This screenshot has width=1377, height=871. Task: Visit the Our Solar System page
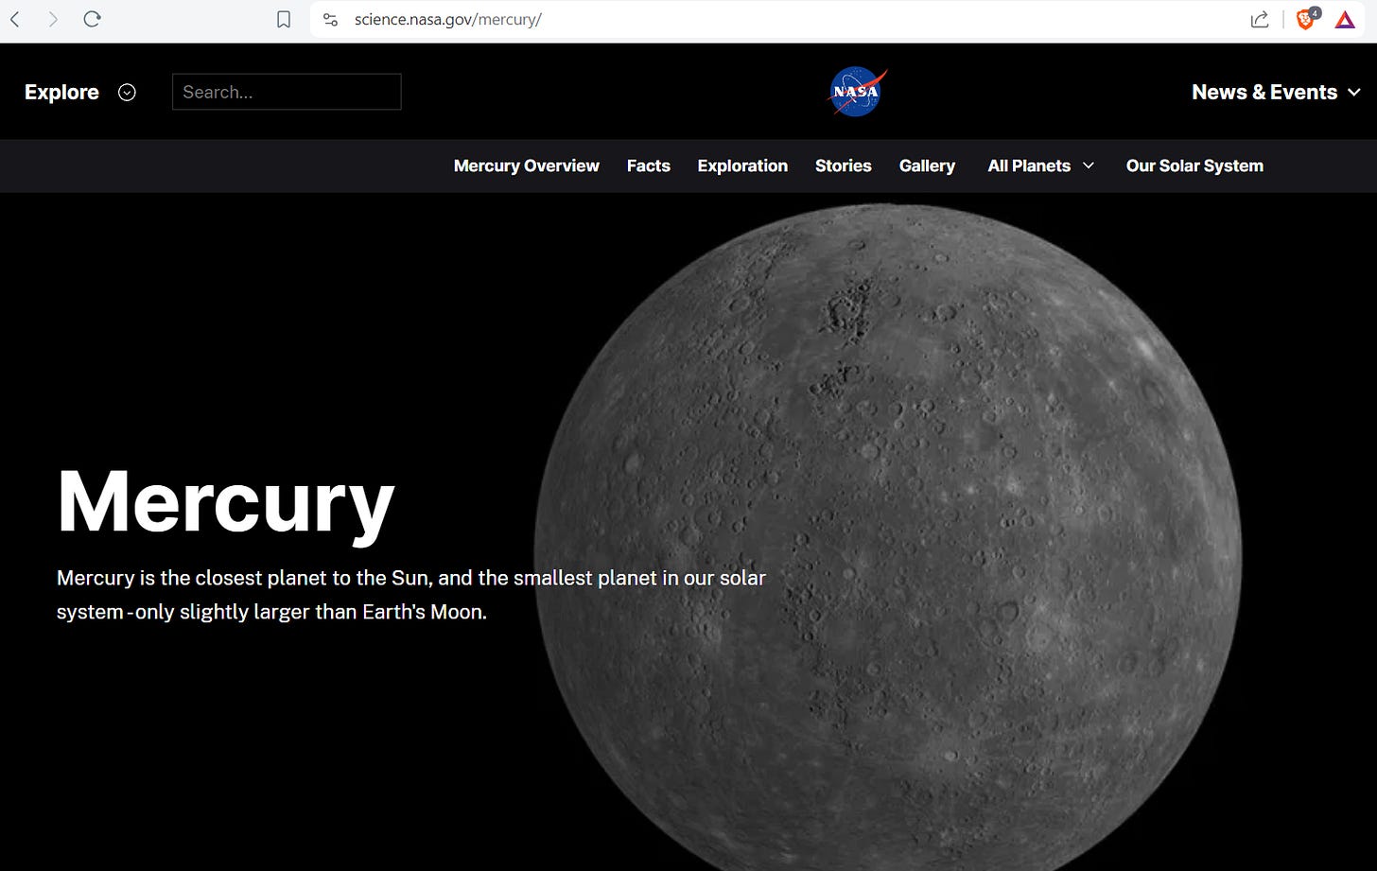1194,165
